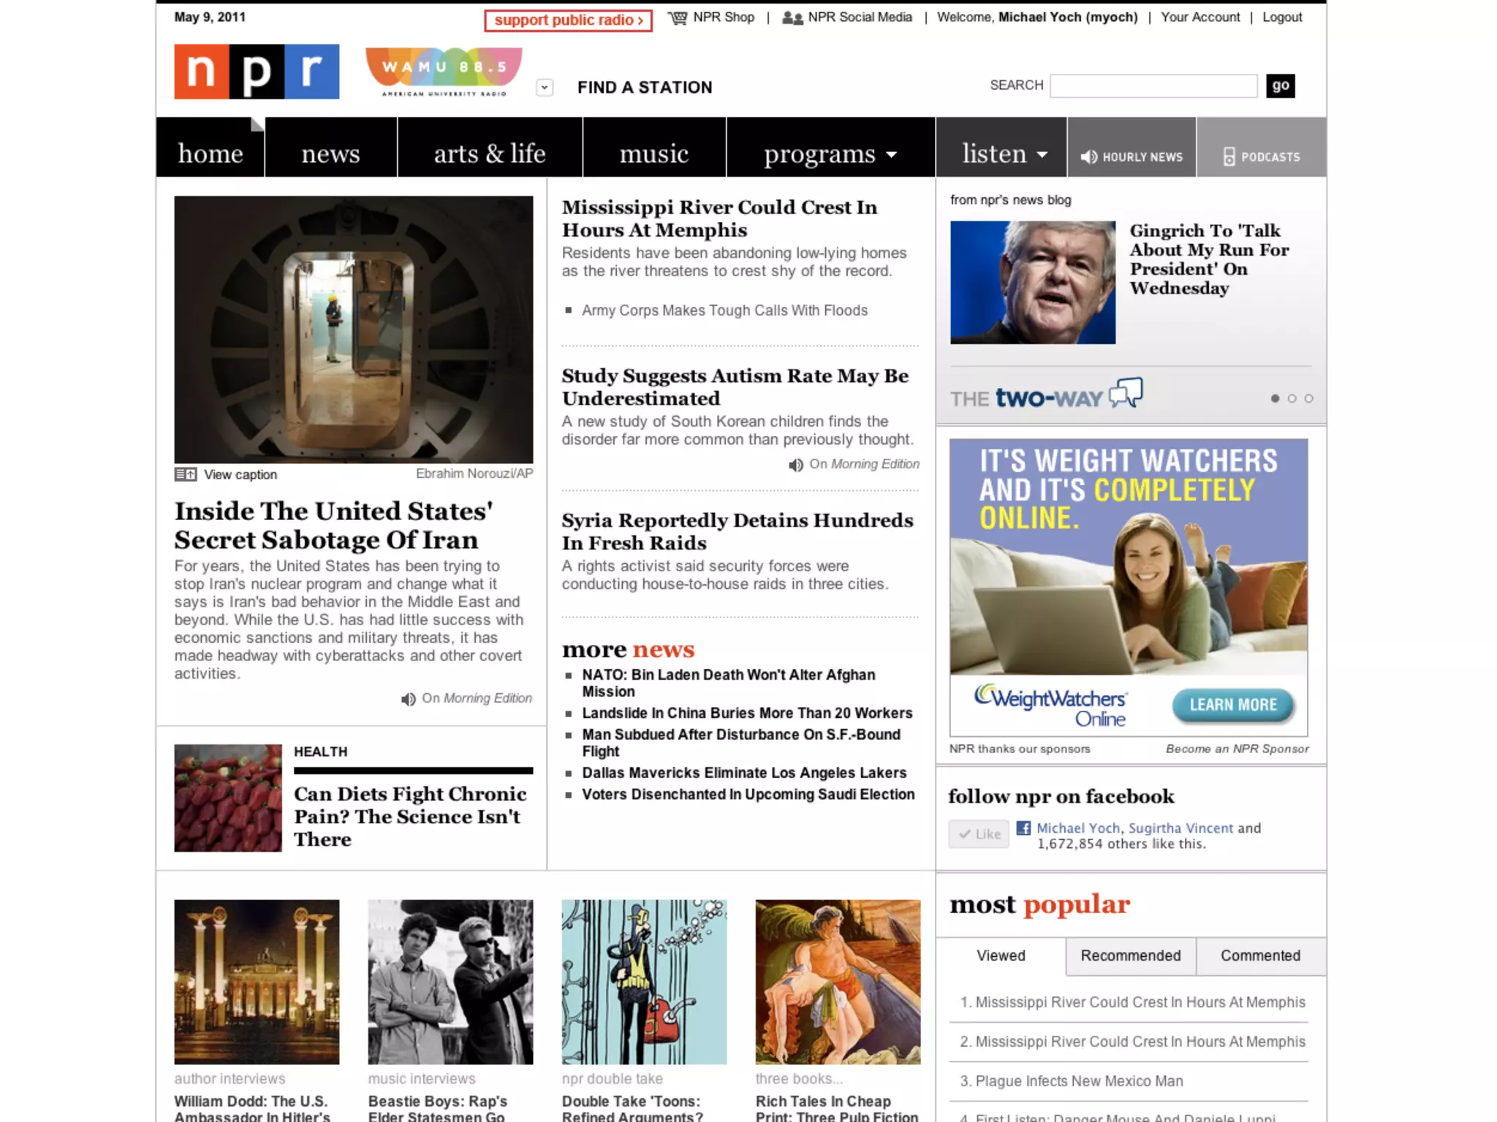Click the NPR logo
The width and height of the screenshot is (1497, 1122).
[x=256, y=72]
